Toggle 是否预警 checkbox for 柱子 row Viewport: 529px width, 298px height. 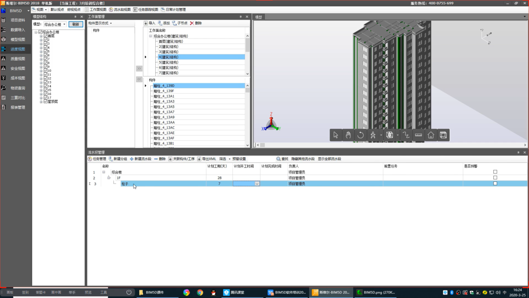pos(495,183)
